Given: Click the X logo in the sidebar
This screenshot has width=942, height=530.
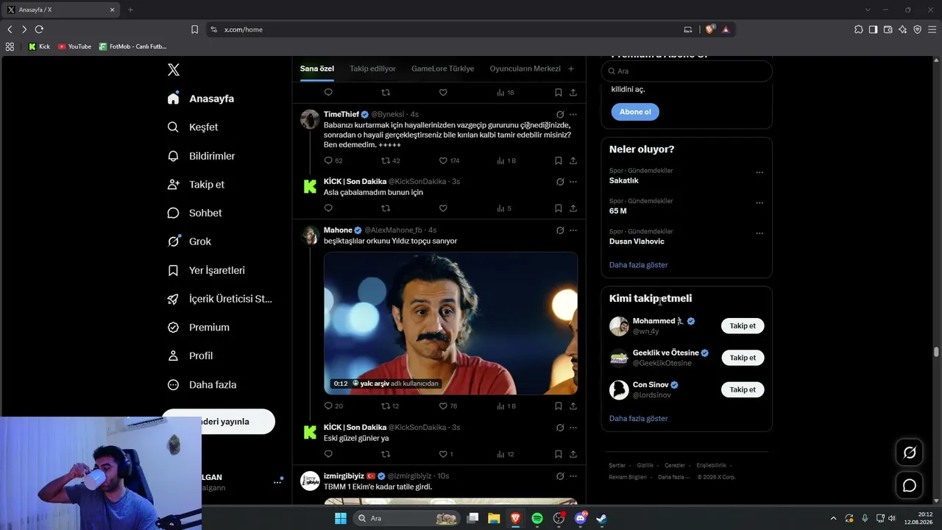Looking at the screenshot, I should tap(174, 70).
